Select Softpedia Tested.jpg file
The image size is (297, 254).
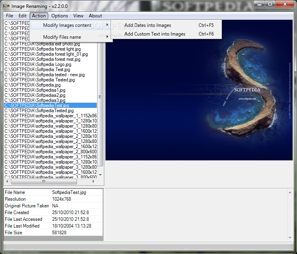51,80
